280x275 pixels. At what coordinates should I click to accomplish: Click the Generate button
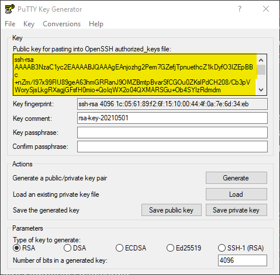(x=236, y=177)
